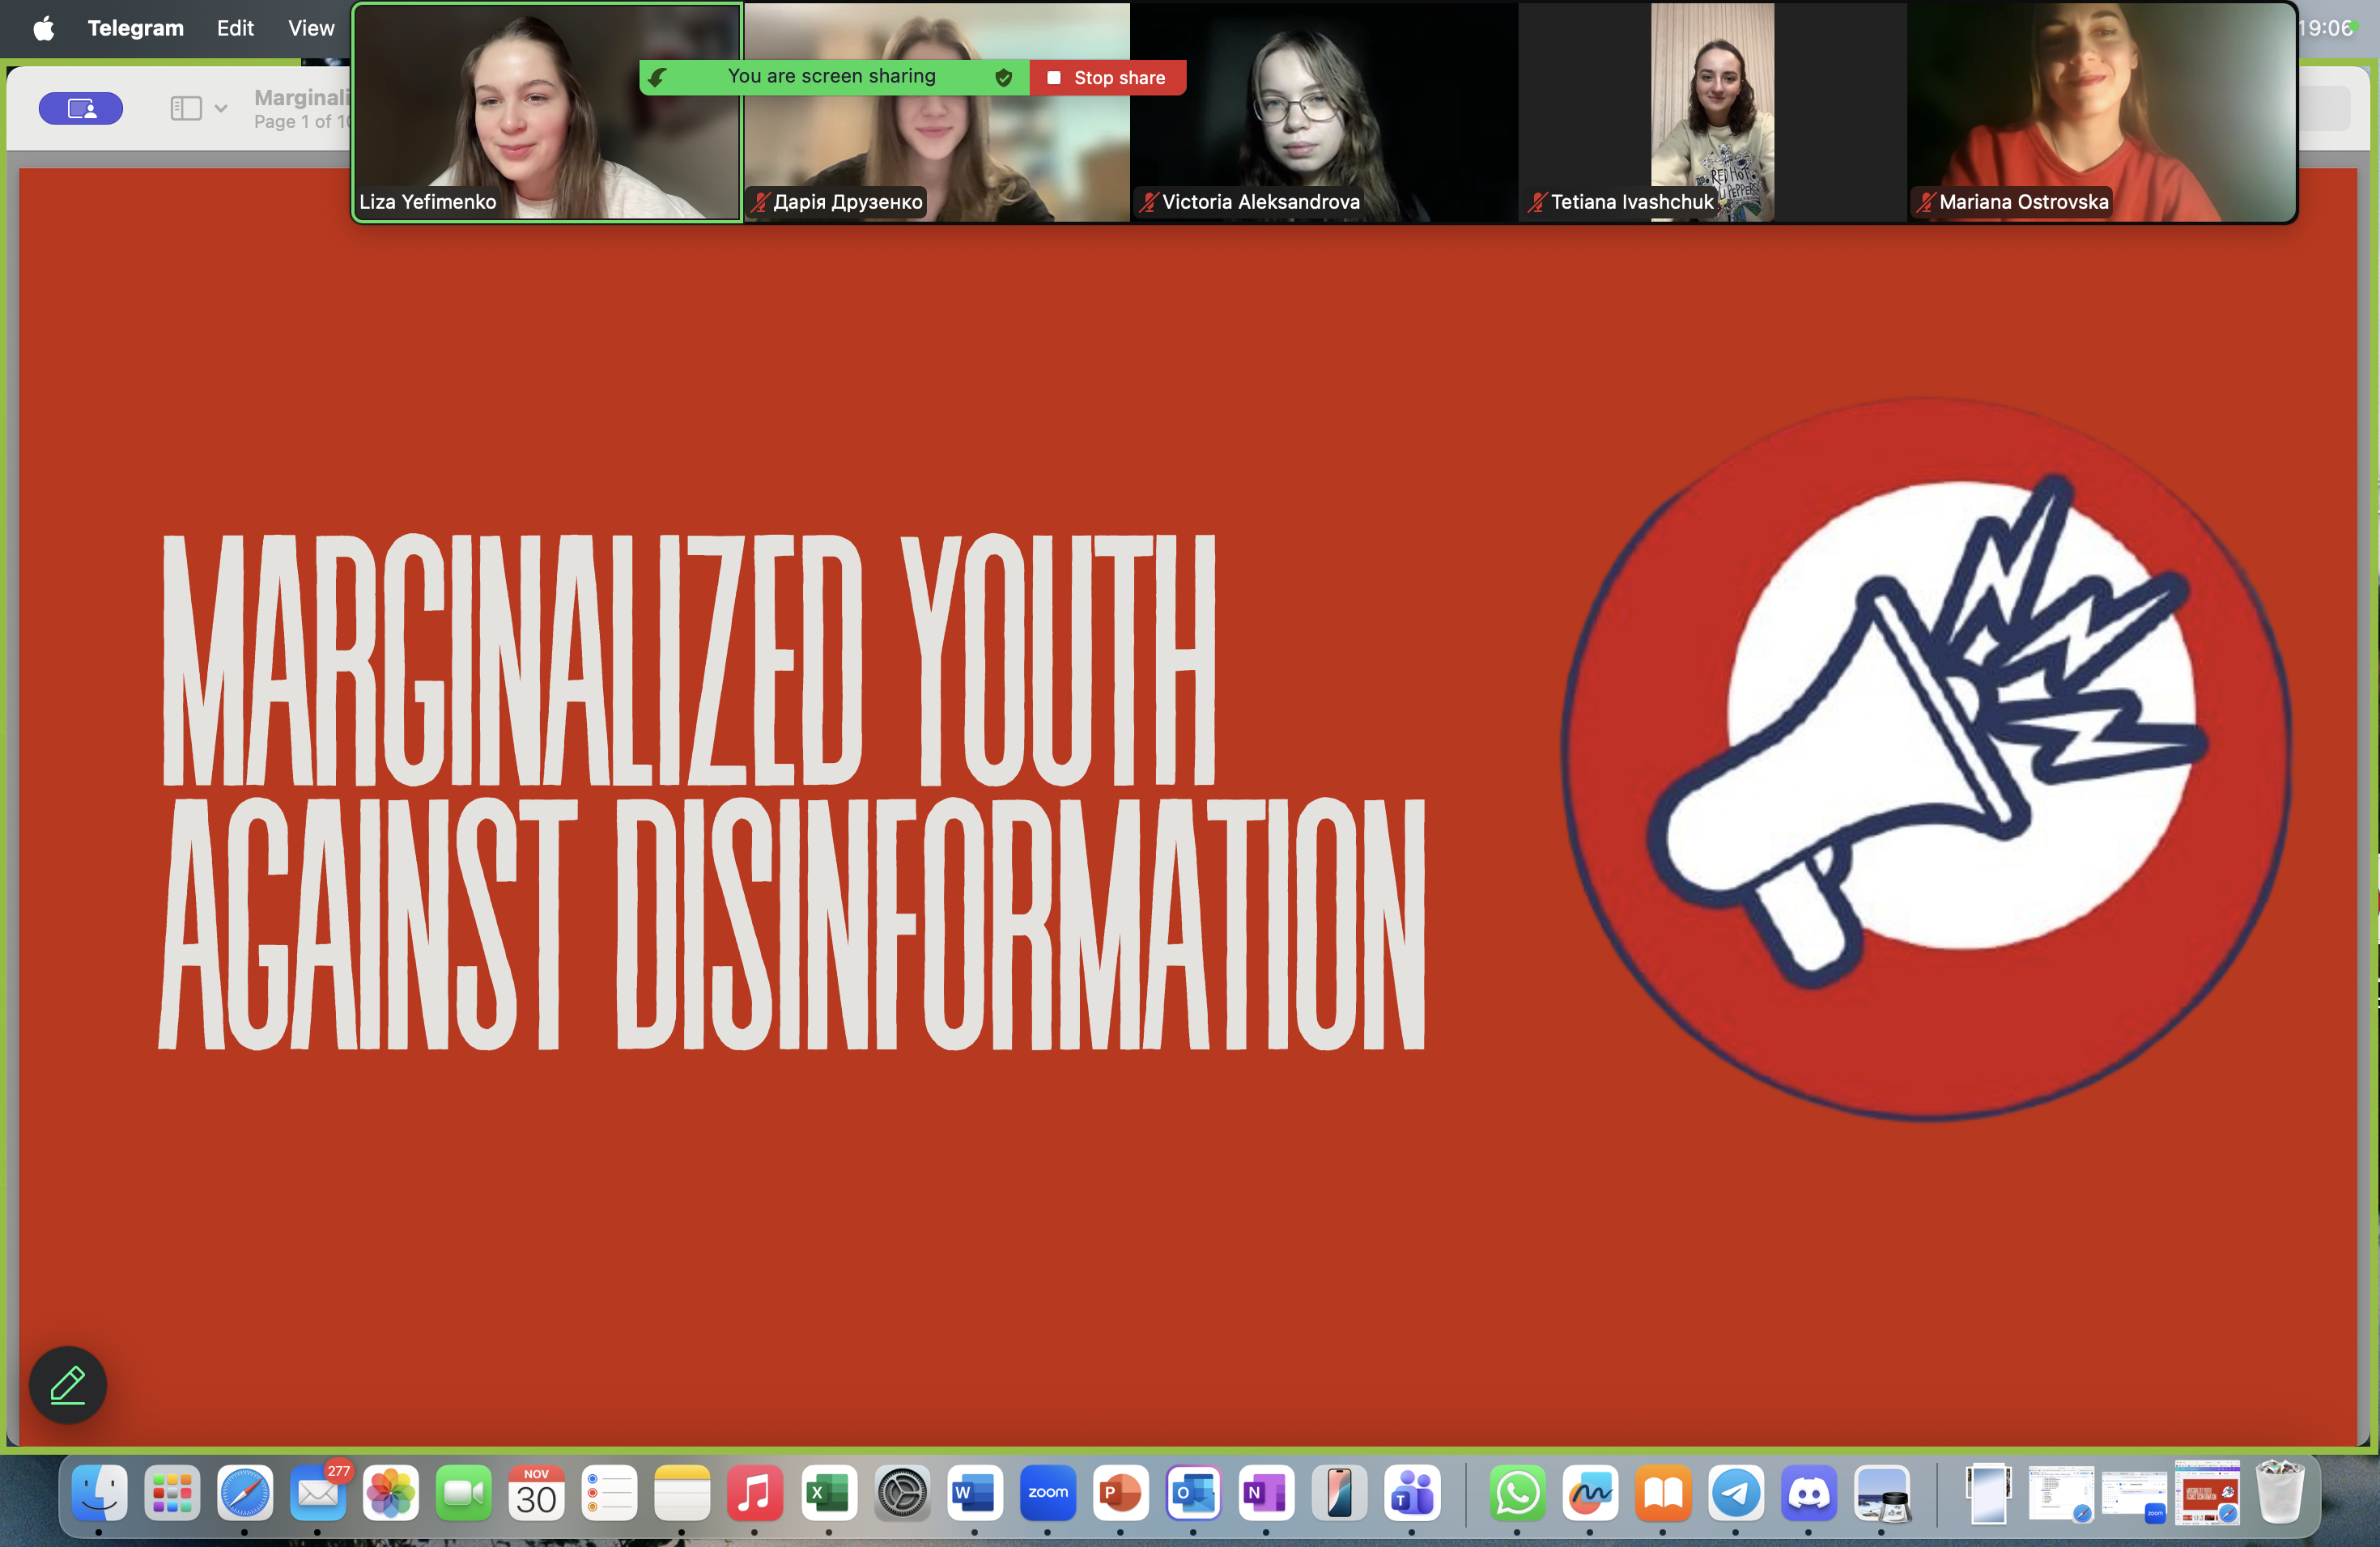Viewport: 2380px width, 1547px height.
Task: Open the Apple menu
Action: tap(44, 28)
